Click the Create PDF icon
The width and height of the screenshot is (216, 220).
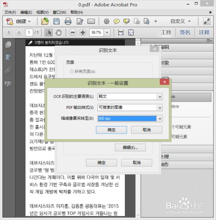[10, 22]
